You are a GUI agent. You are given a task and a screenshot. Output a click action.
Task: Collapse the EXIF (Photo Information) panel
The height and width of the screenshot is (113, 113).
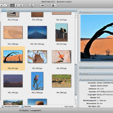[81, 79]
